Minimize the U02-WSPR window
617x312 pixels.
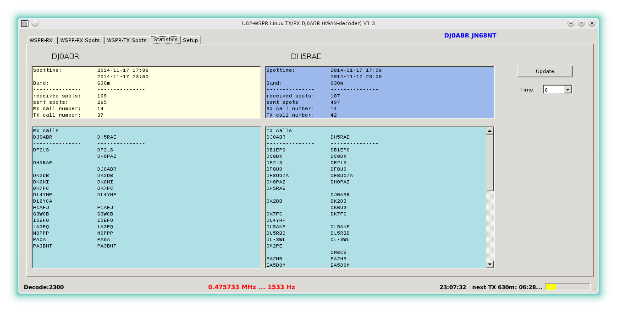point(571,23)
